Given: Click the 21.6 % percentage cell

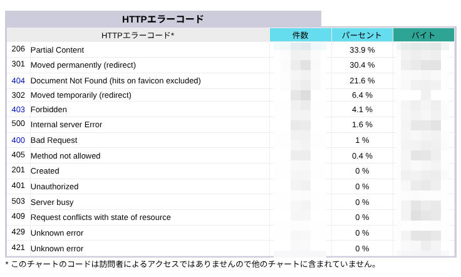Looking at the screenshot, I should tap(362, 81).
